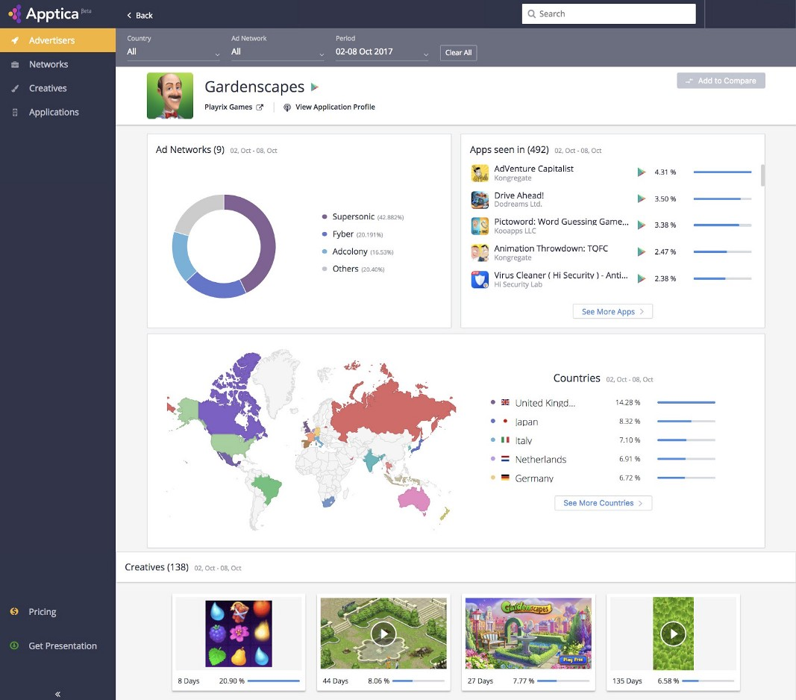Open the Period date range dropdown
This screenshot has height=700, width=796.
click(x=382, y=52)
